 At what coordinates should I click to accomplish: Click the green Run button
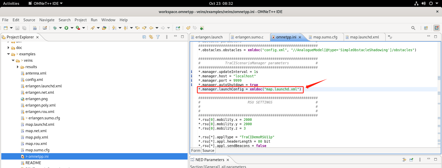[x=66, y=28]
